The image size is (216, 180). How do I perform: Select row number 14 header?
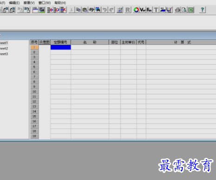click(34, 112)
